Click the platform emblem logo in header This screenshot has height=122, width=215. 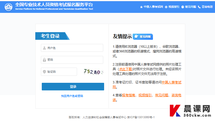click(9, 6)
